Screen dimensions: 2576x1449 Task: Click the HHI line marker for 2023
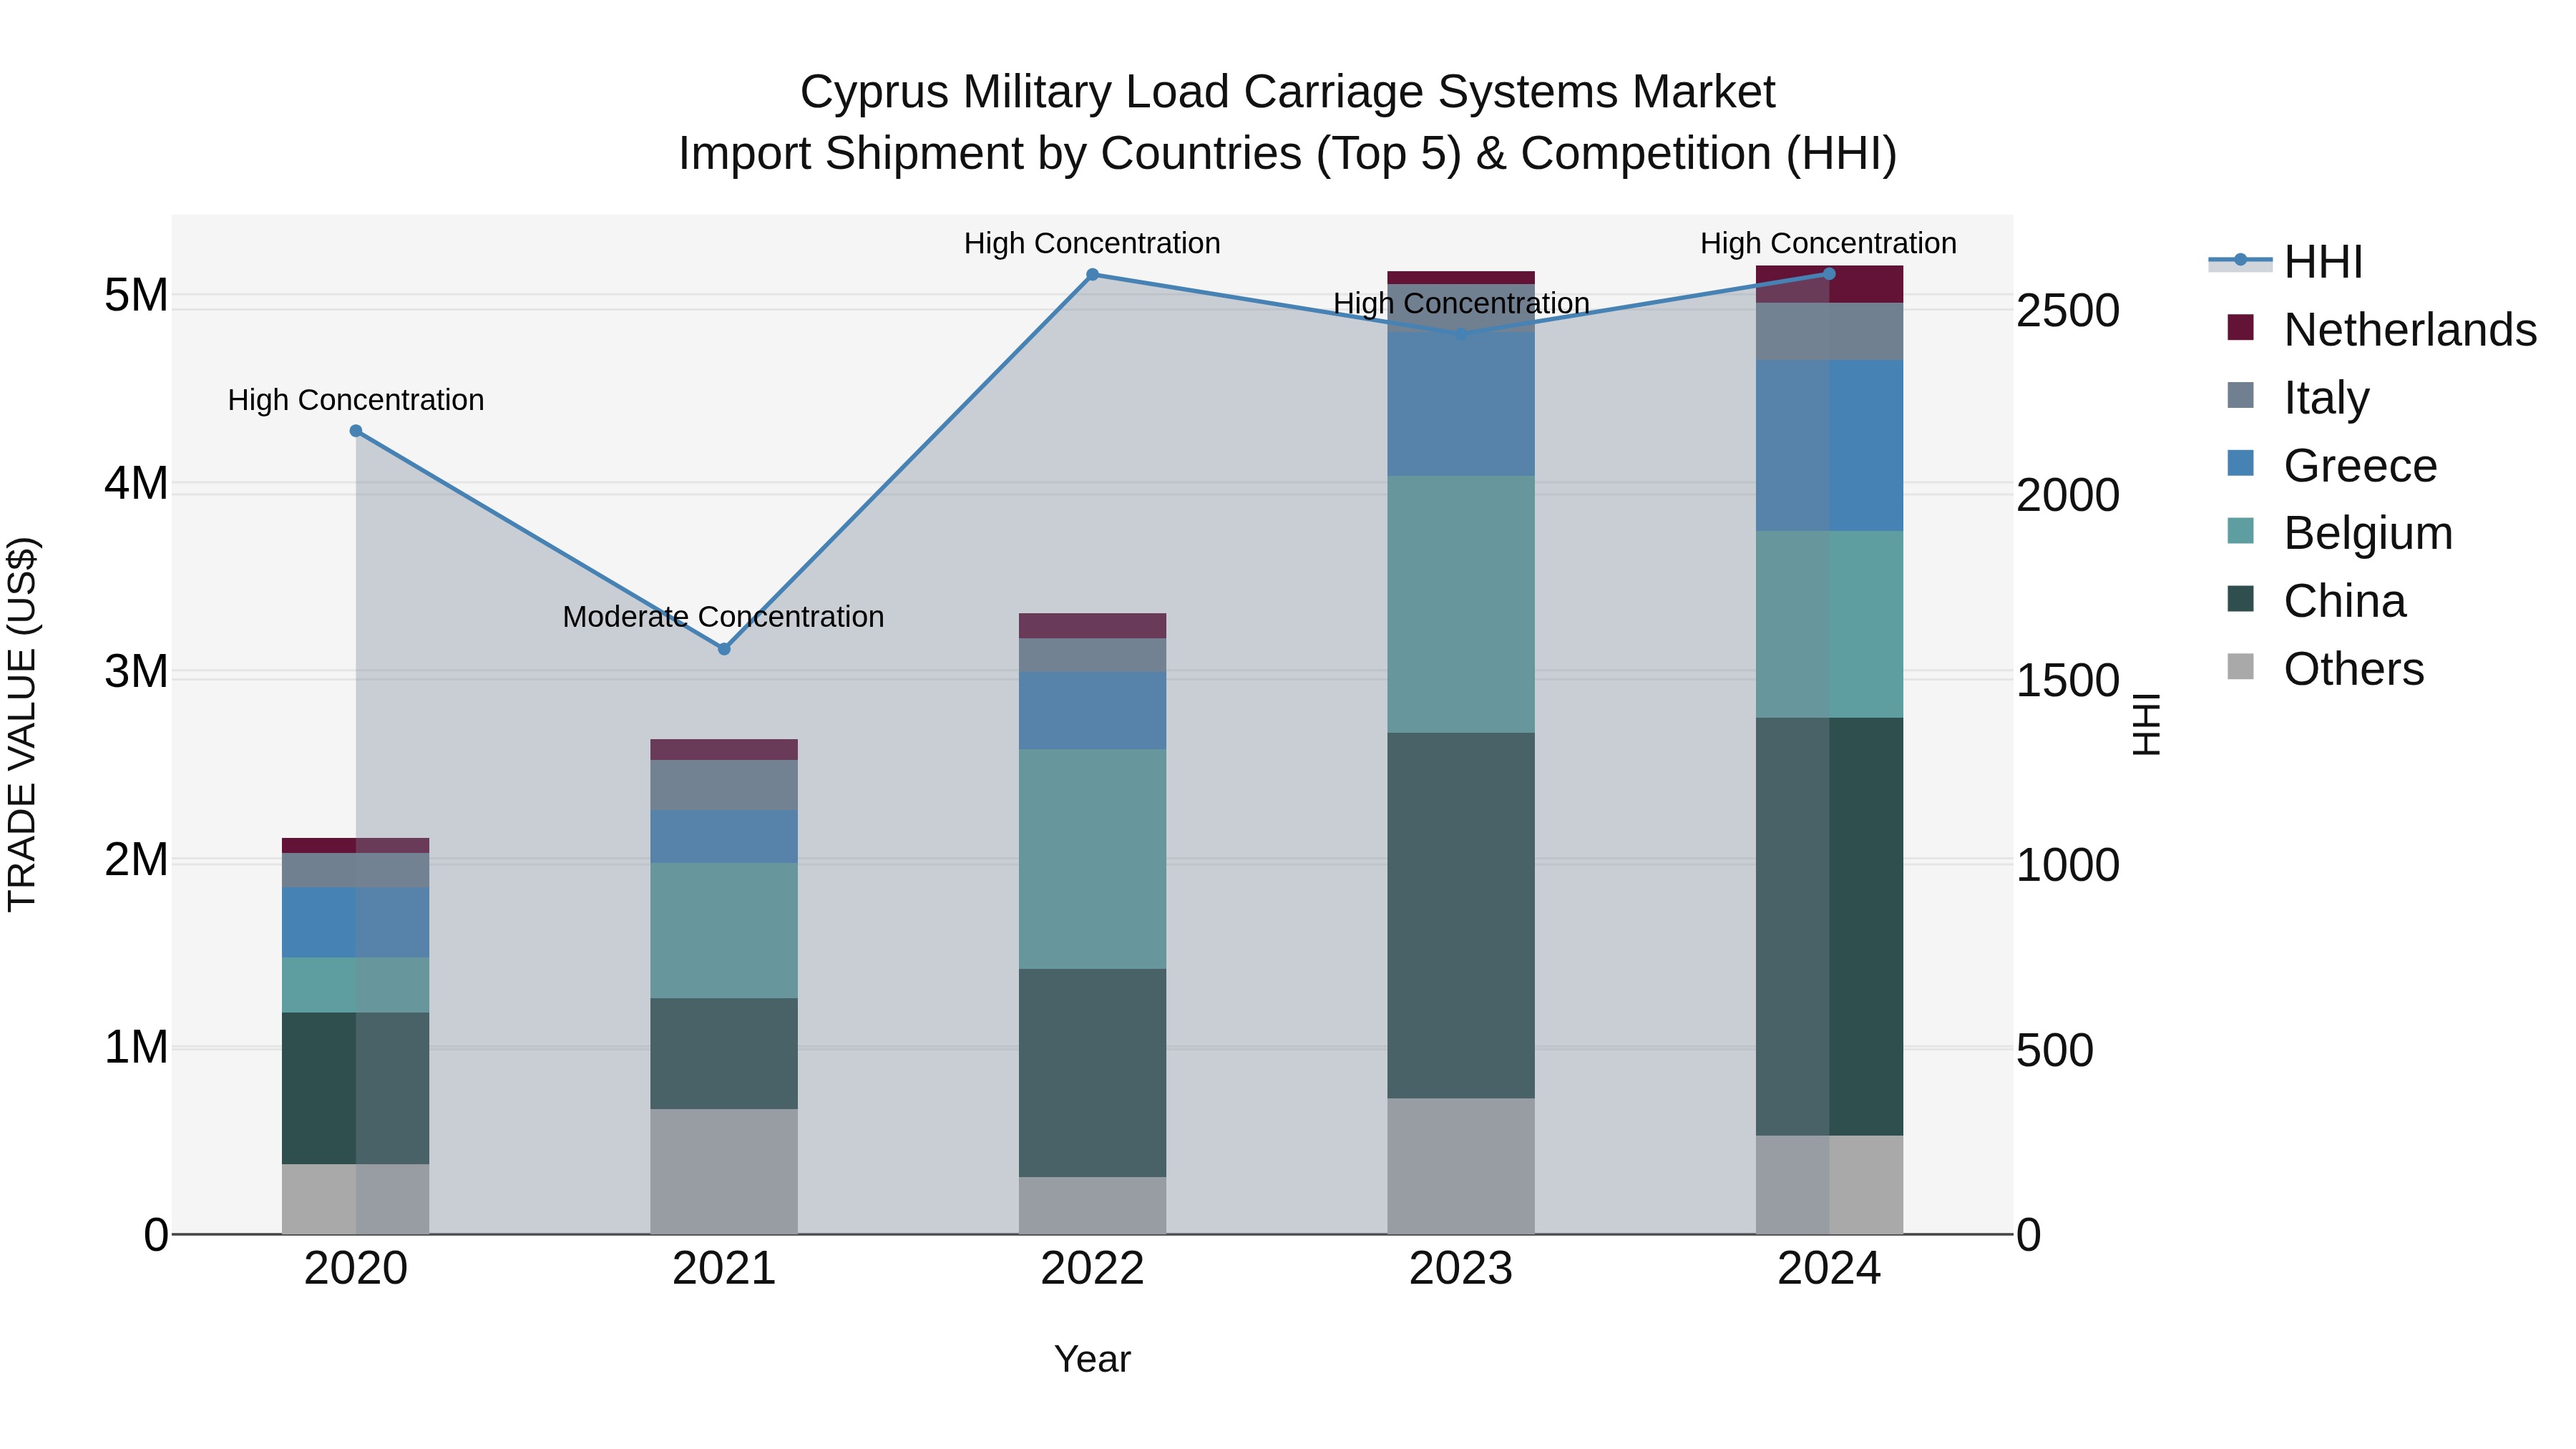coord(1461,335)
